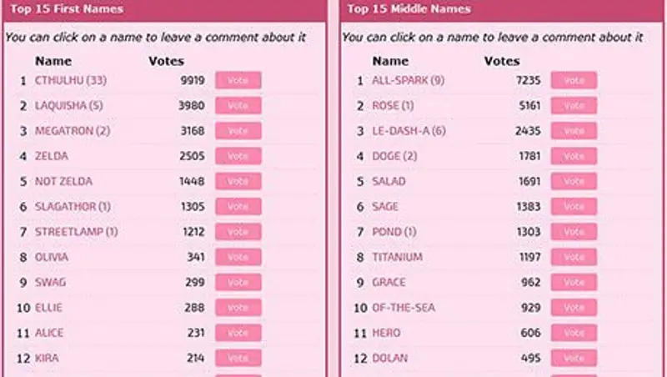Click the TITANIUM name link

(397, 257)
